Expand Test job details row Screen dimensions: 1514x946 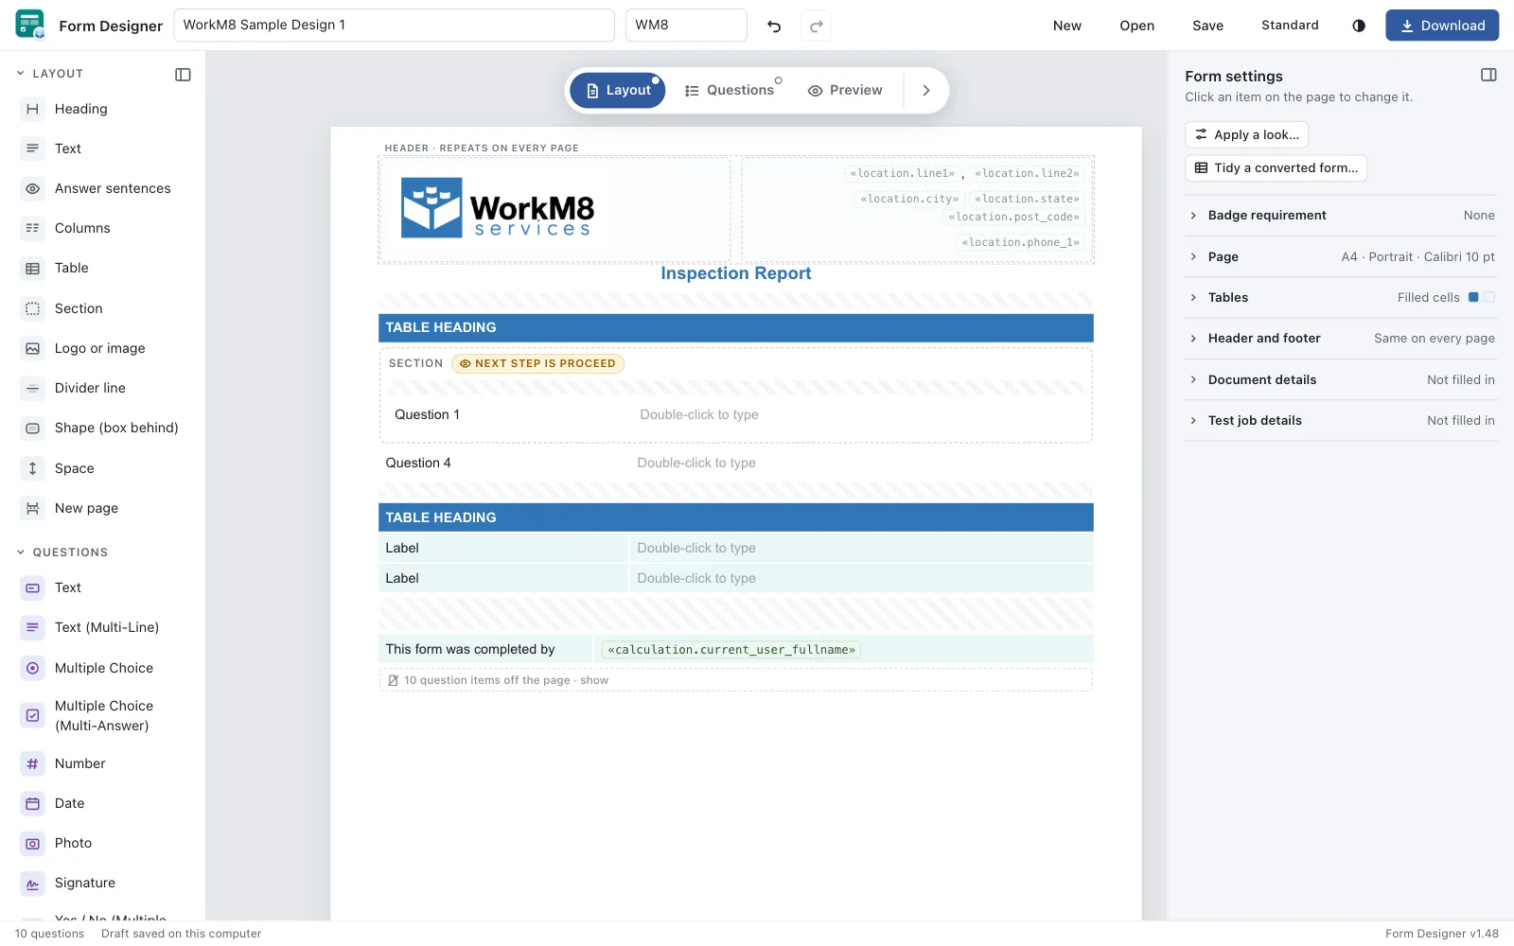[x=1341, y=420]
